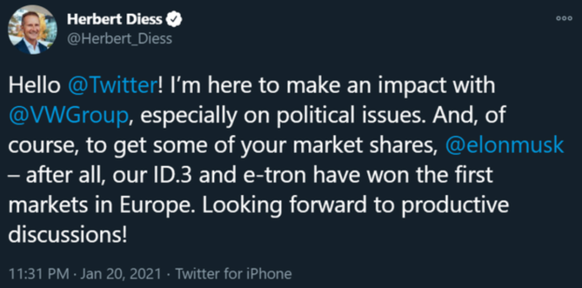Click the word "discussions!" ending the tweet

click(67, 235)
